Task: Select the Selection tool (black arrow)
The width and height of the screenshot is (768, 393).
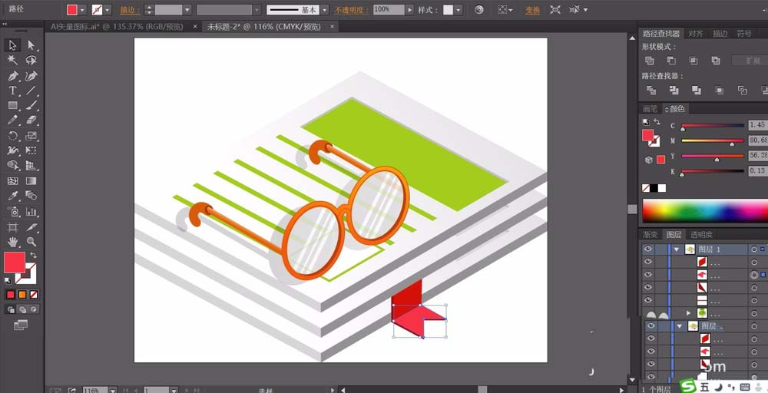Action: coord(13,45)
